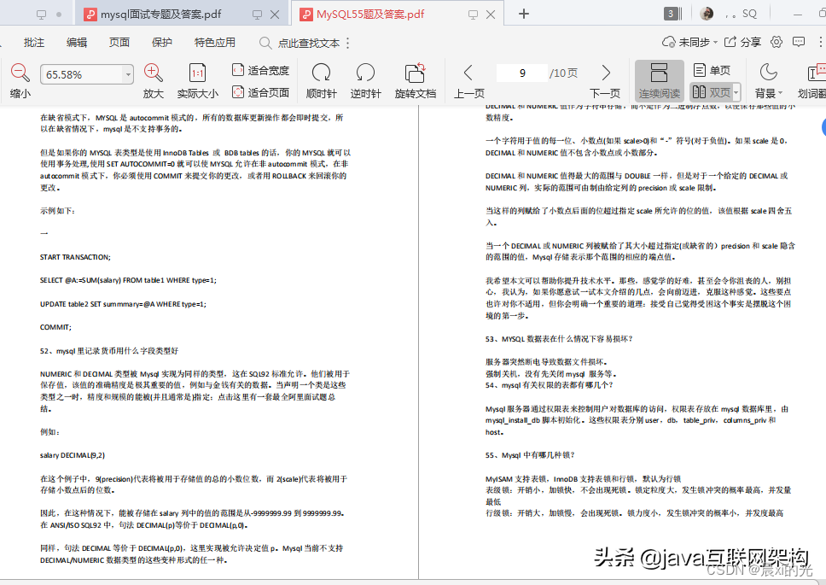This screenshot has width=826, height=585.
Task: Select fit page (适合页面) option
Action: pos(261,92)
